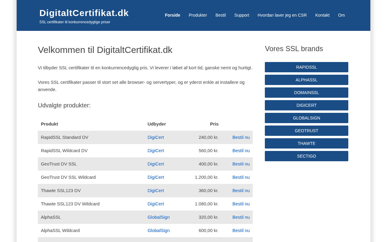Go to the Bestil navigation page
387x242 pixels.
tap(220, 15)
